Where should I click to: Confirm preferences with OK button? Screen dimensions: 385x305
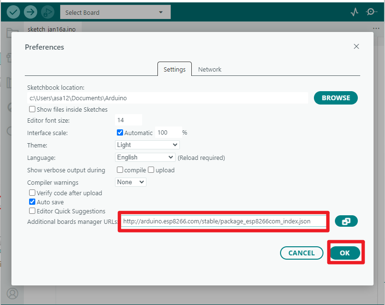(345, 253)
